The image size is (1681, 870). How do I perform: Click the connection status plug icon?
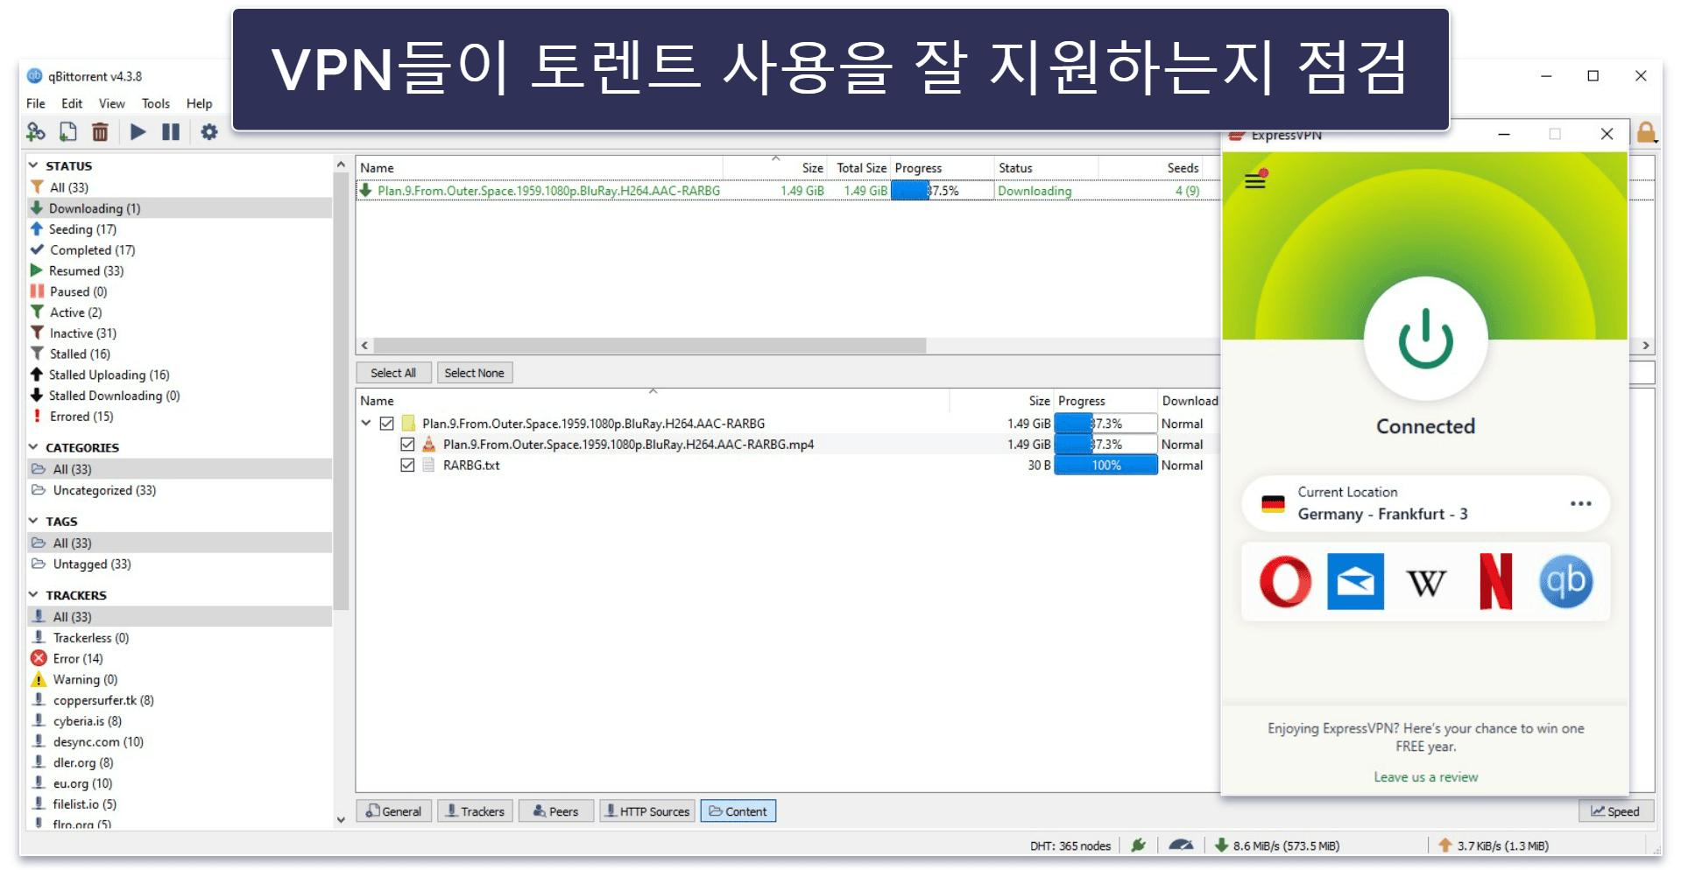(x=1139, y=845)
